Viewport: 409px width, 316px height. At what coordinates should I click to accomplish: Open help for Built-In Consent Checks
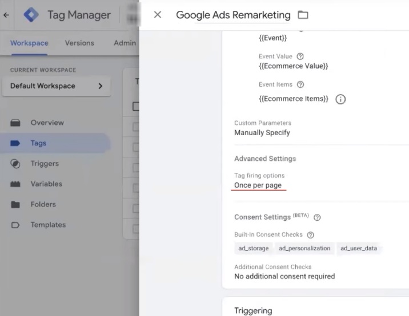(x=310, y=235)
